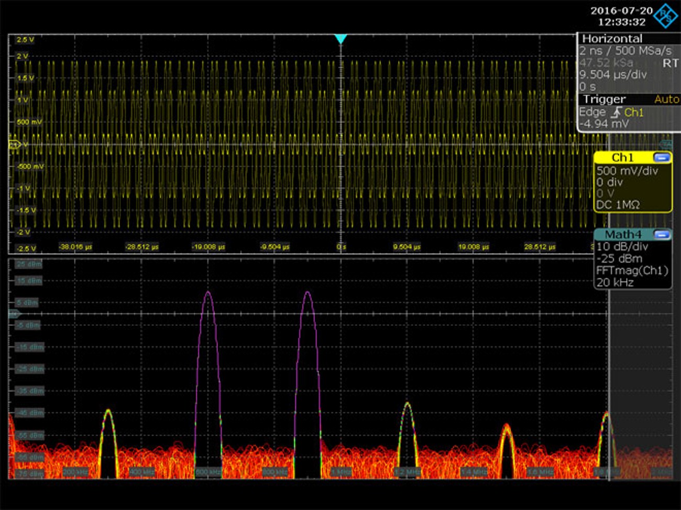Click the Math4 reference level marker

(14, 314)
